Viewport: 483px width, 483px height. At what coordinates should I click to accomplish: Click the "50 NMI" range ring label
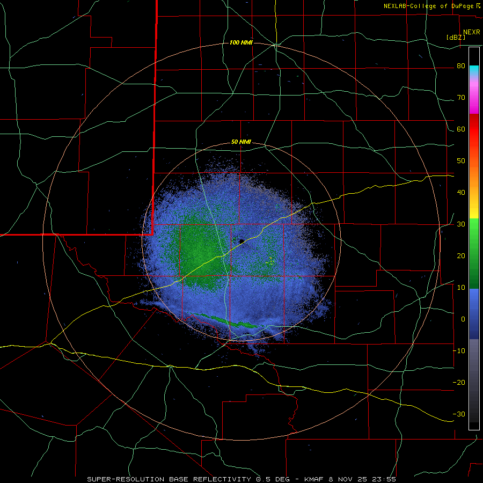241,142
